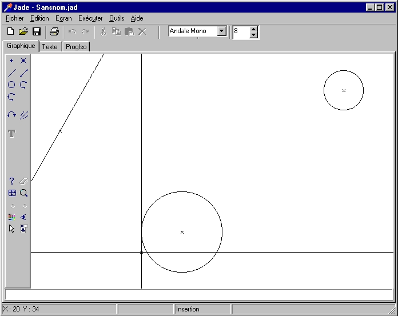Click the input field below the canvas
The width and height of the screenshot is (398, 316).
coord(199,294)
